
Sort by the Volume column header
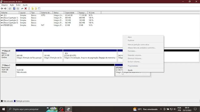[10, 13]
